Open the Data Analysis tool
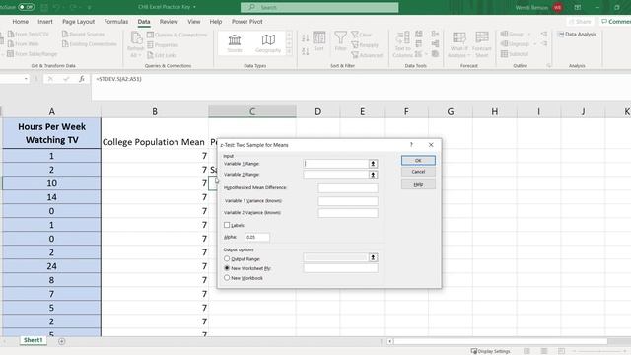The image size is (631, 355). pos(577,35)
